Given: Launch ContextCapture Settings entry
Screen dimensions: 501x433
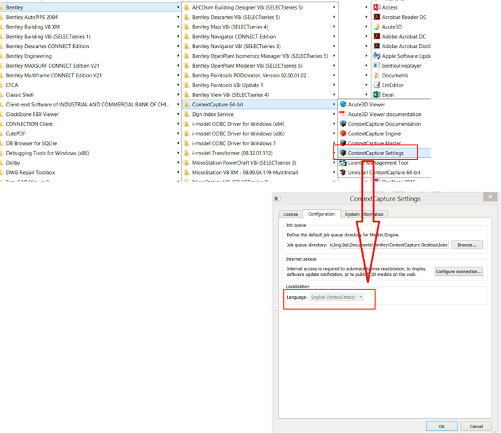Looking at the screenshot, I should click(385, 153).
